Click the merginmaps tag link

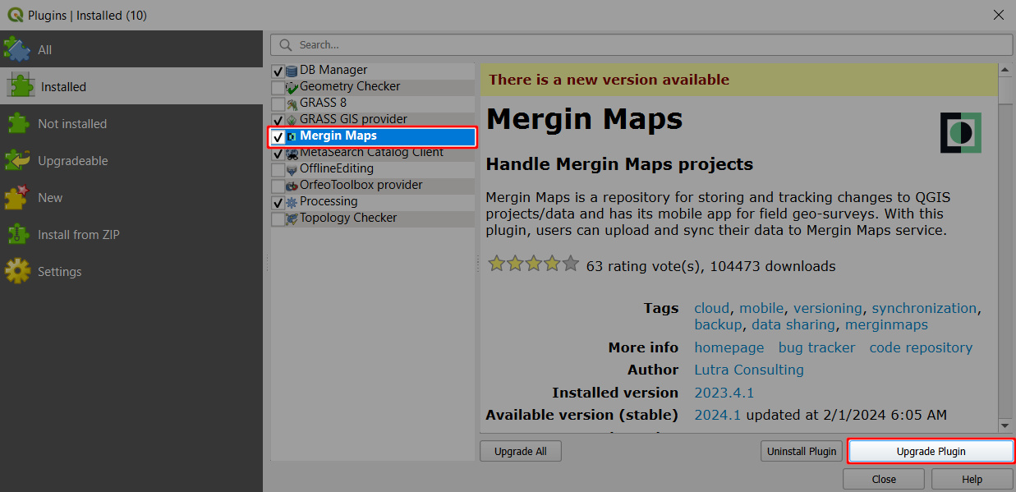[886, 324]
